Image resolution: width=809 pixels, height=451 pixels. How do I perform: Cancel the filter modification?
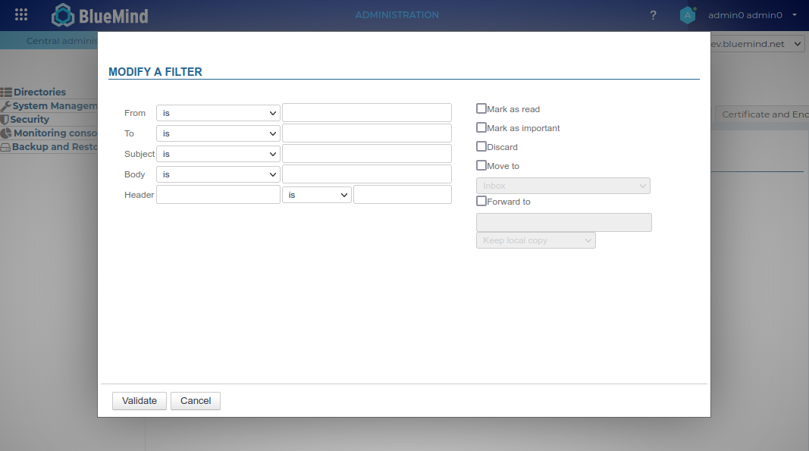[x=196, y=401]
